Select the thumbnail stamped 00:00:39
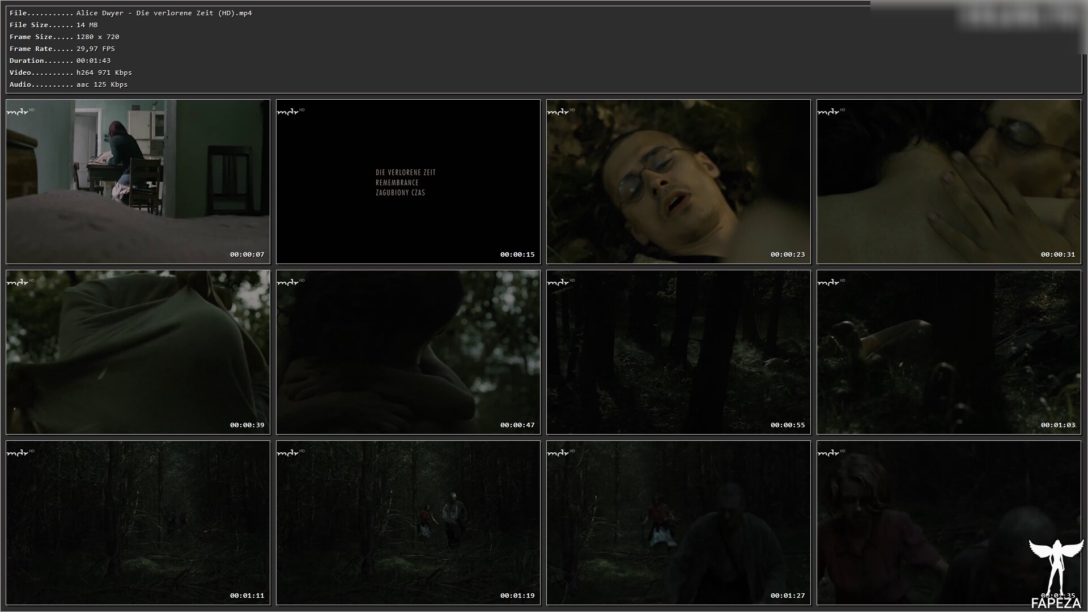This screenshot has width=1088, height=612. coord(138,352)
